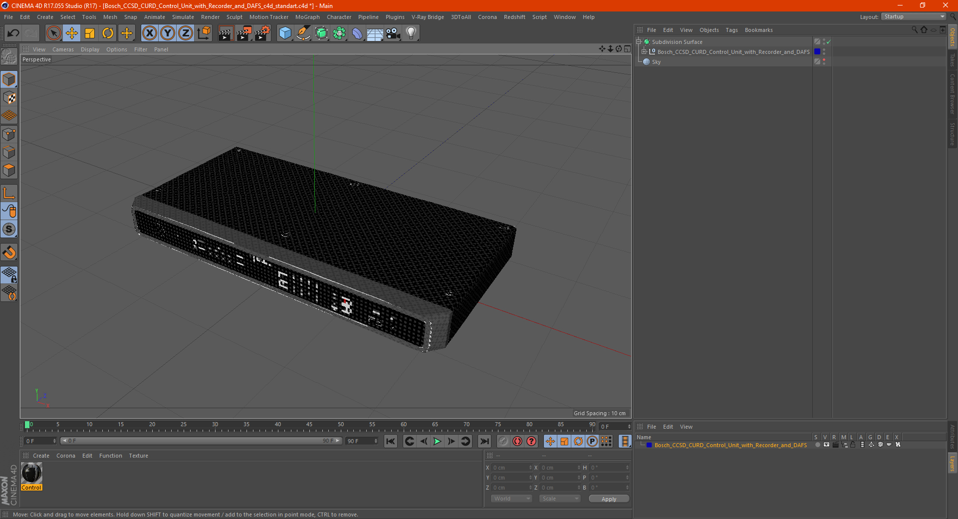
Task: Select Edges mode in left palette
Action: [x=9, y=152]
